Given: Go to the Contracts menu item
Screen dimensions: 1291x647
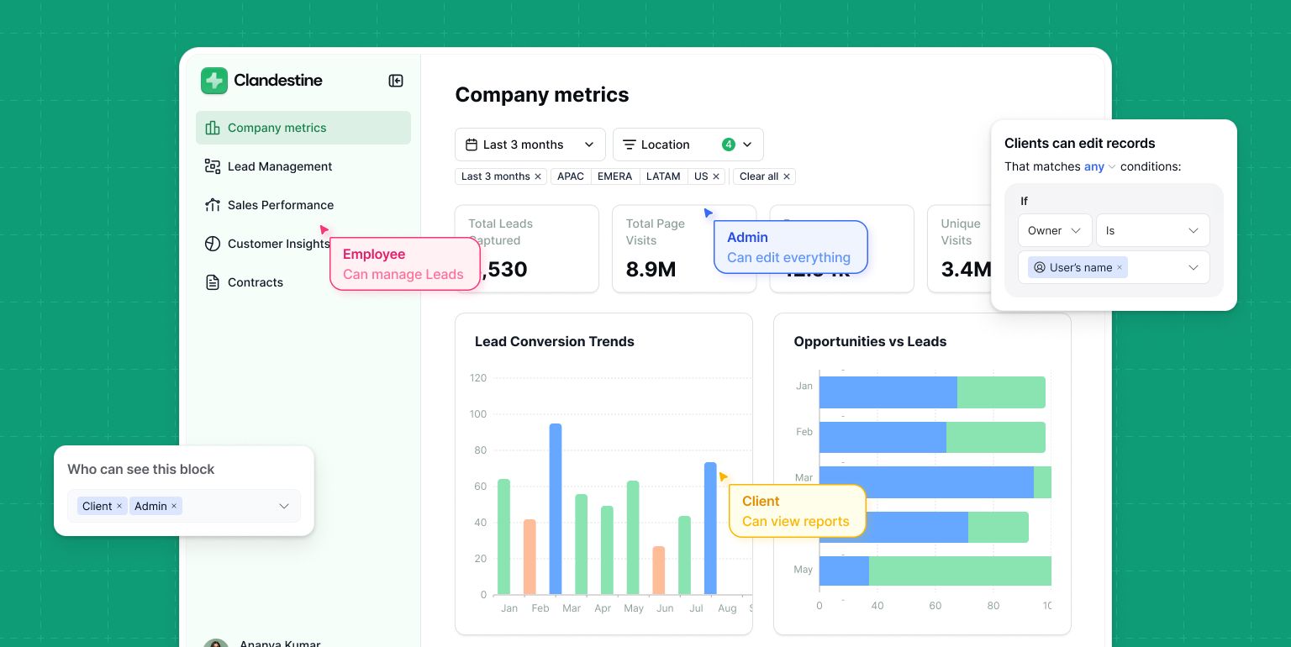Looking at the screenshot, I should (x=255, y=282).
